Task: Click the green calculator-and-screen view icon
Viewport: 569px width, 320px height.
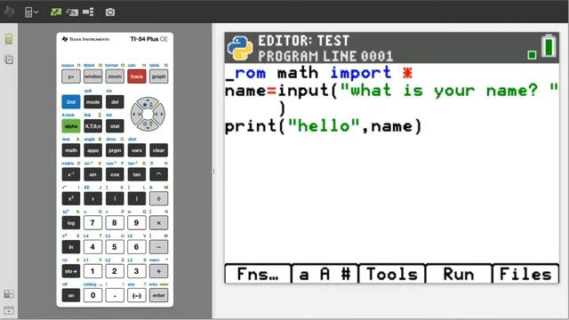Action: click(x=56, y=12)
